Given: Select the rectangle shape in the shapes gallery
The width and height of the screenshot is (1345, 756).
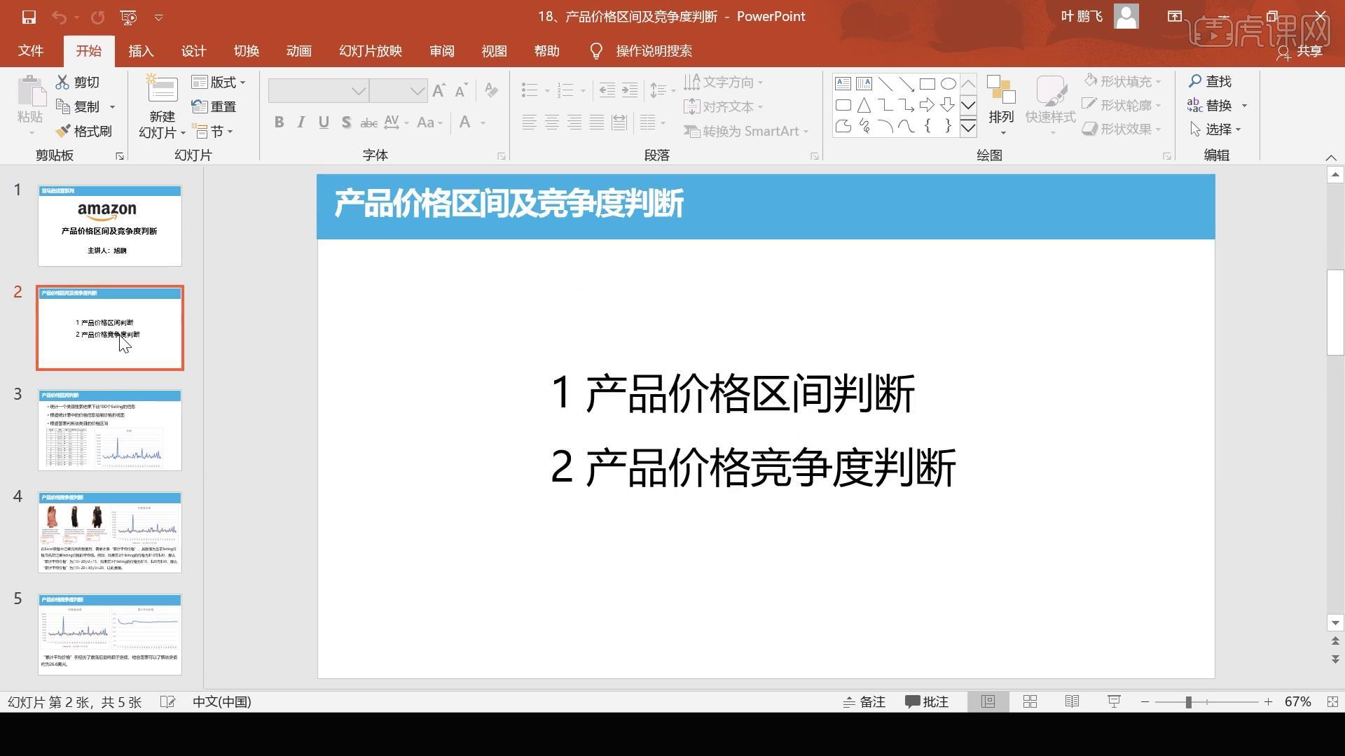Looking at the screenshot, I should coord(927,84).
